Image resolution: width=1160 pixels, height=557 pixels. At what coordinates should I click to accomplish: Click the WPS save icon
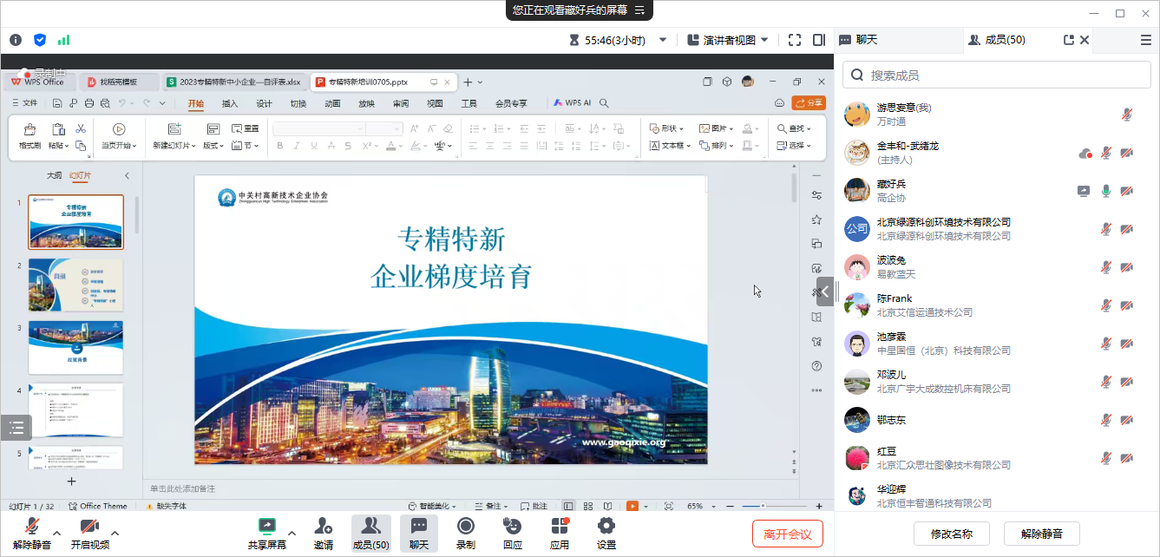(57, 103)
